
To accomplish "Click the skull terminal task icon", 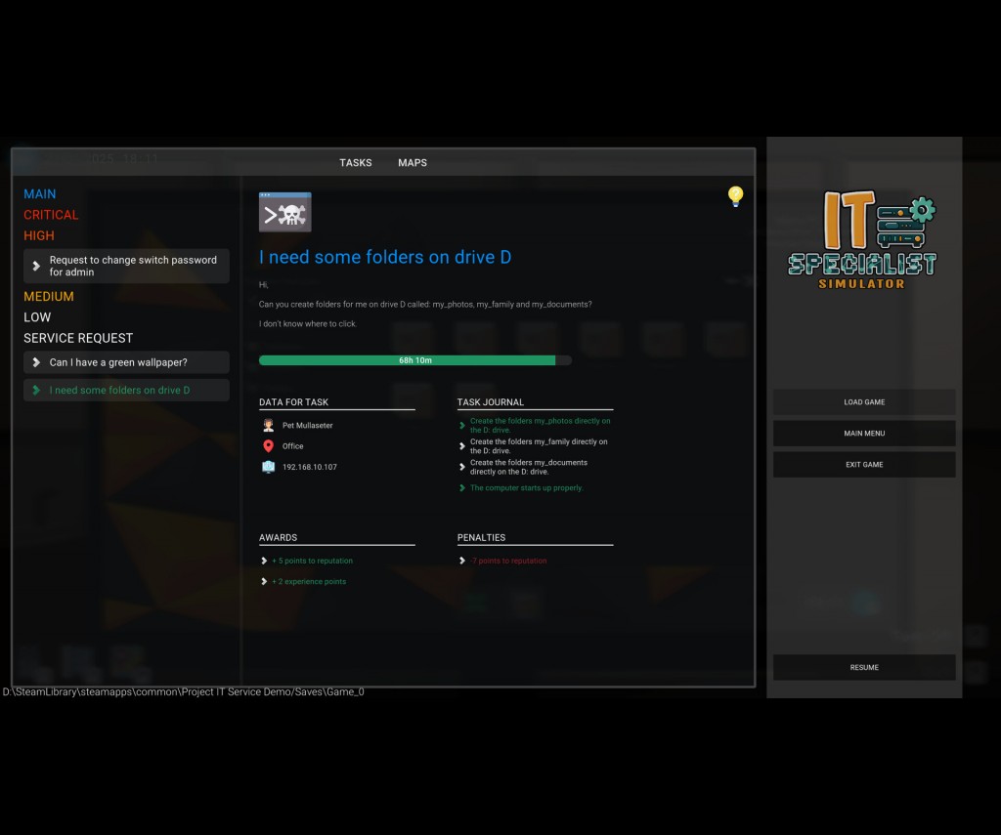I will tap(284, 212).
